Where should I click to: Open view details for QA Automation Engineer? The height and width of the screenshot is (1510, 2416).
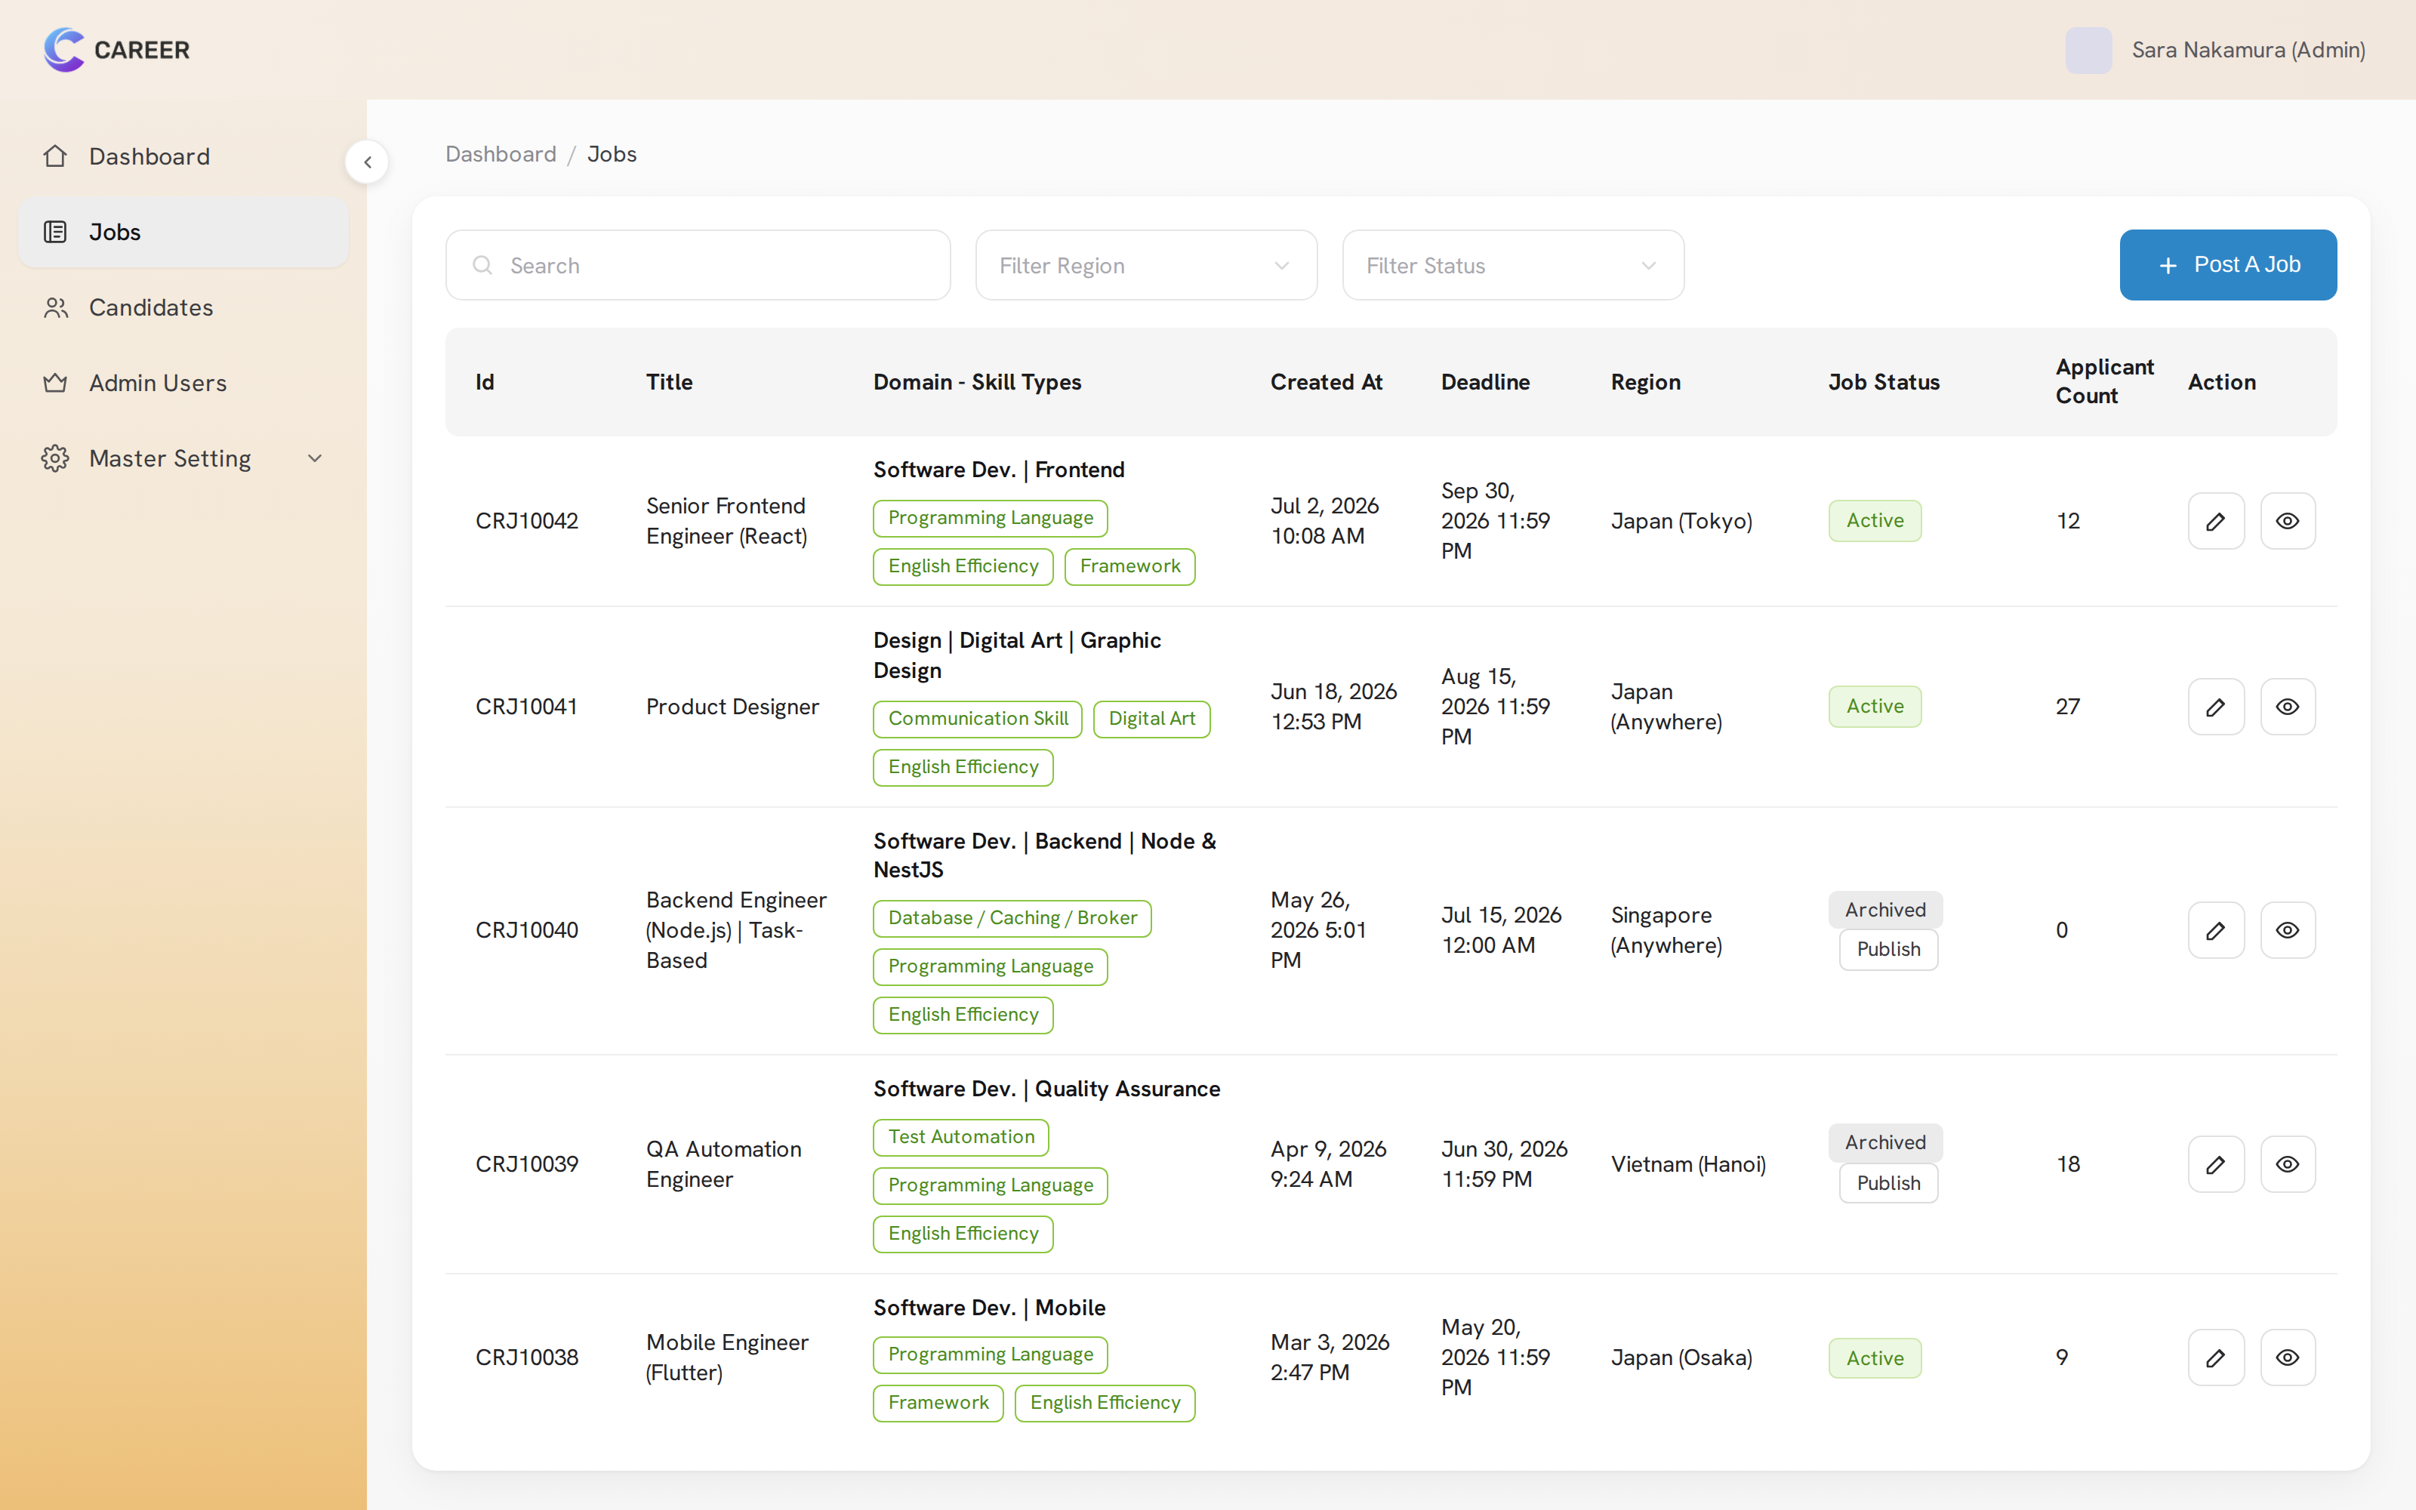point(2287,1163)
